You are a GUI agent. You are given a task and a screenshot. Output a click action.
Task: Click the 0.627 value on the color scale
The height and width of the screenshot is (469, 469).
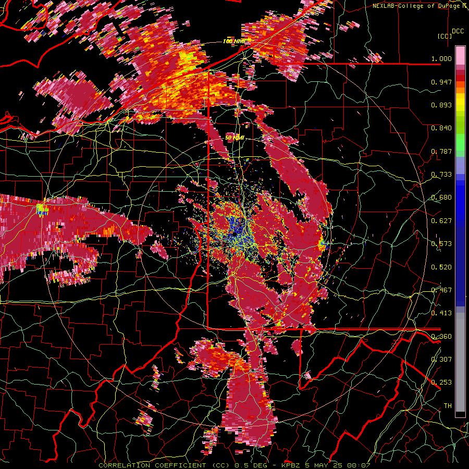[x=441, y=221]
